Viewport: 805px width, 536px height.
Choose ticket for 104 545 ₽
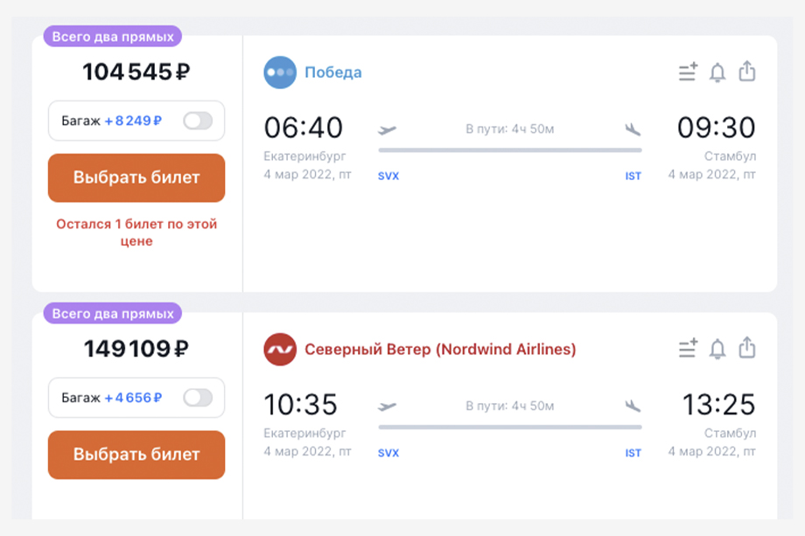pos(136,178)
